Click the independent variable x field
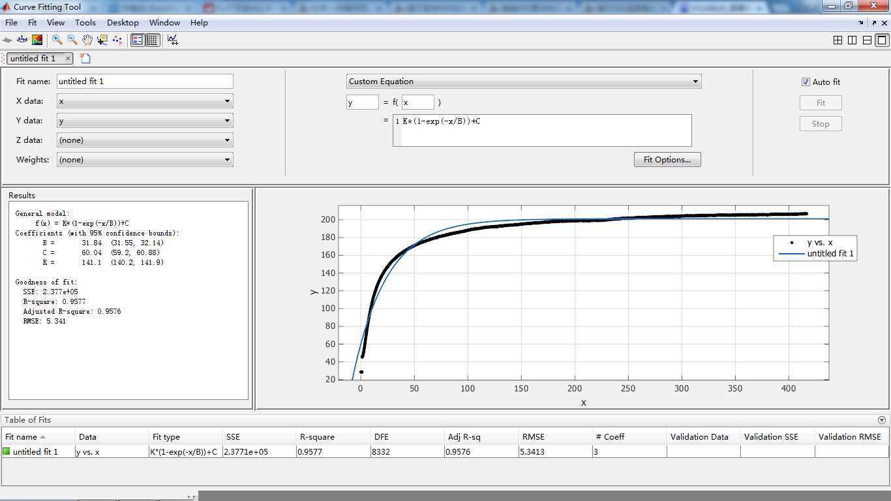 (417, 102)
